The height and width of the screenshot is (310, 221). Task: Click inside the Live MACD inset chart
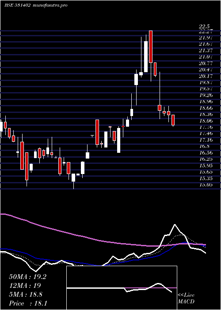(x=122, y=288)
